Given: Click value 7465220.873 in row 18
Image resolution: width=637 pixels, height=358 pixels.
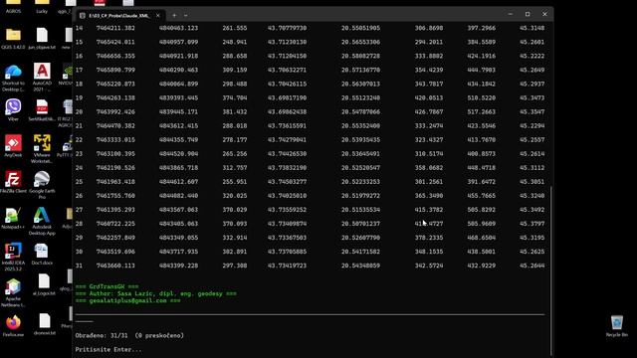Looking at the screenshot, I should tap(115, 84).
